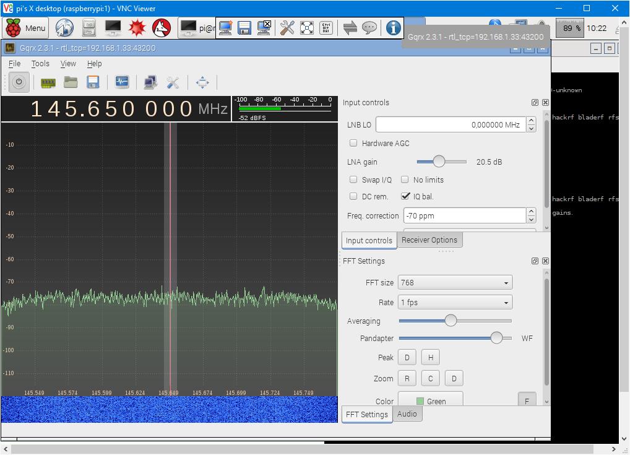Click the save settings floppy icon
Screen dimensions: 630x455
point(93,82)
